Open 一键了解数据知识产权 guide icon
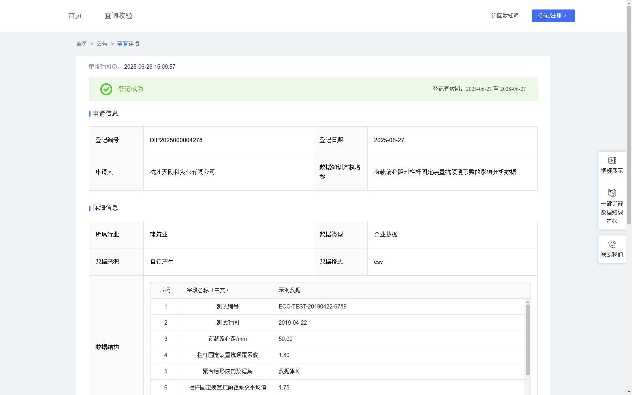632x395 pixels. pos(612,193)
